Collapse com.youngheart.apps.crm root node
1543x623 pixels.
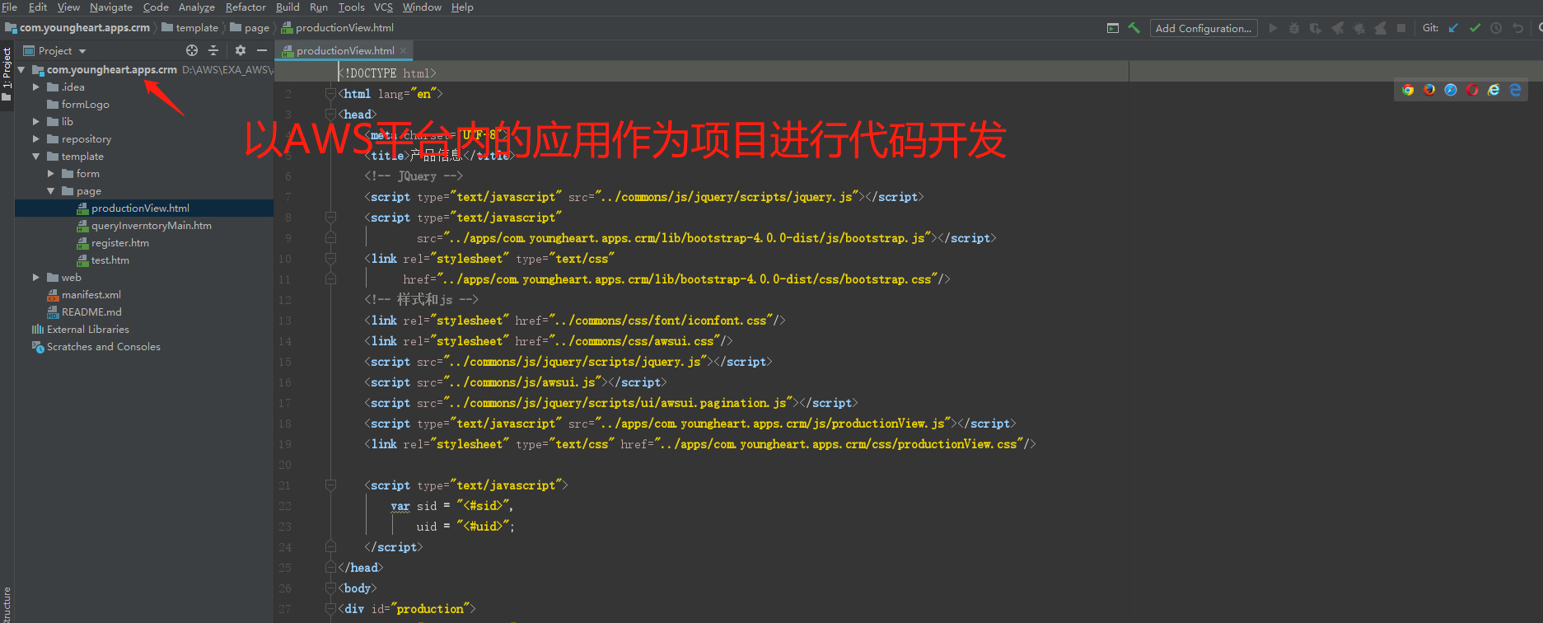[21, 70]
